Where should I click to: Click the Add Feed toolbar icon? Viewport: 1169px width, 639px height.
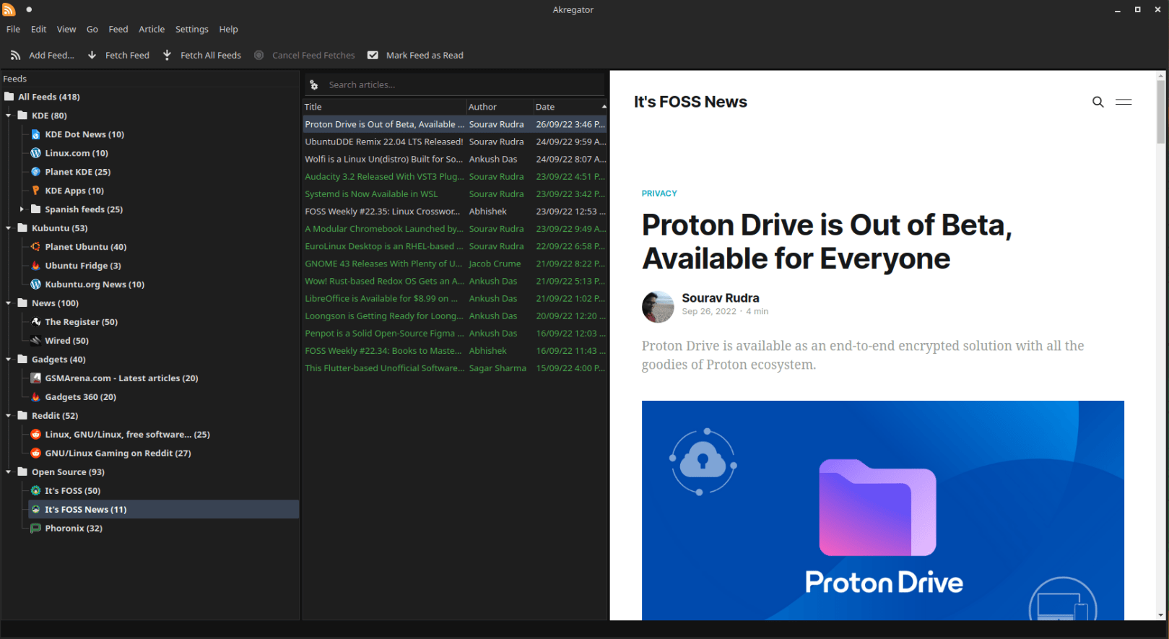point(15,55)
